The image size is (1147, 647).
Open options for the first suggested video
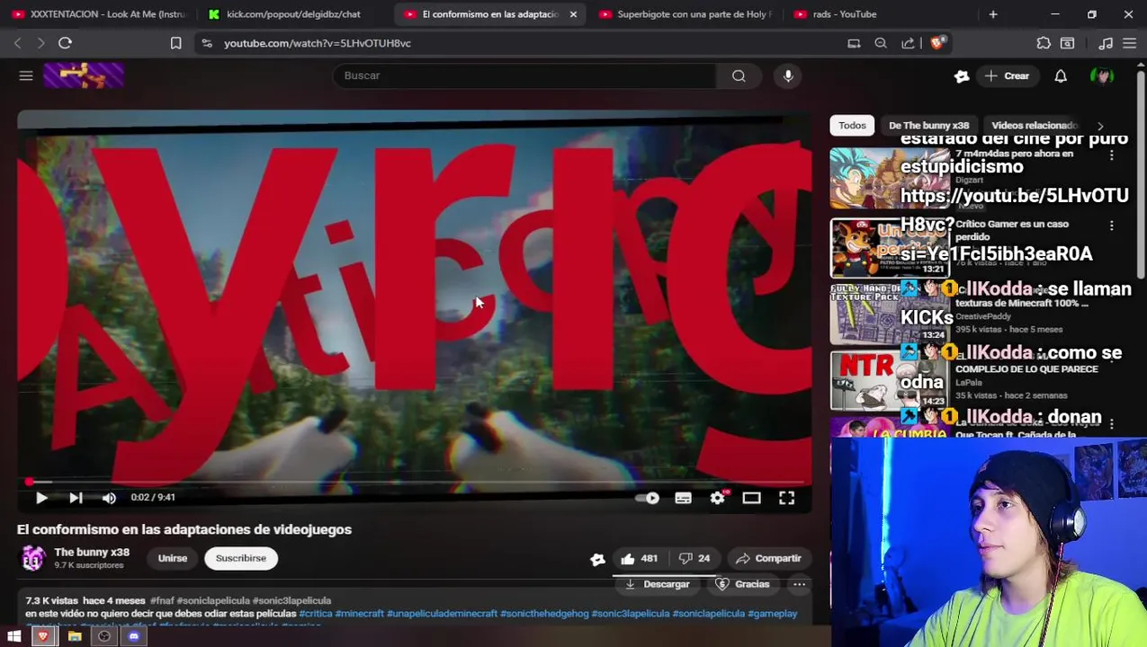pos(1112,156)
